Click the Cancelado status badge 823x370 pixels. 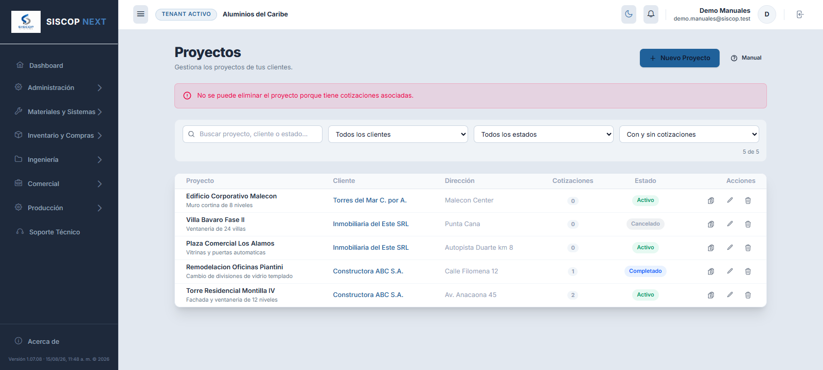(646, 224)
